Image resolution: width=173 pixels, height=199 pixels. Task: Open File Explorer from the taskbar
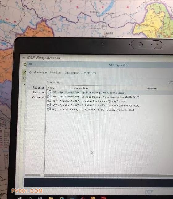pos(51,198)
